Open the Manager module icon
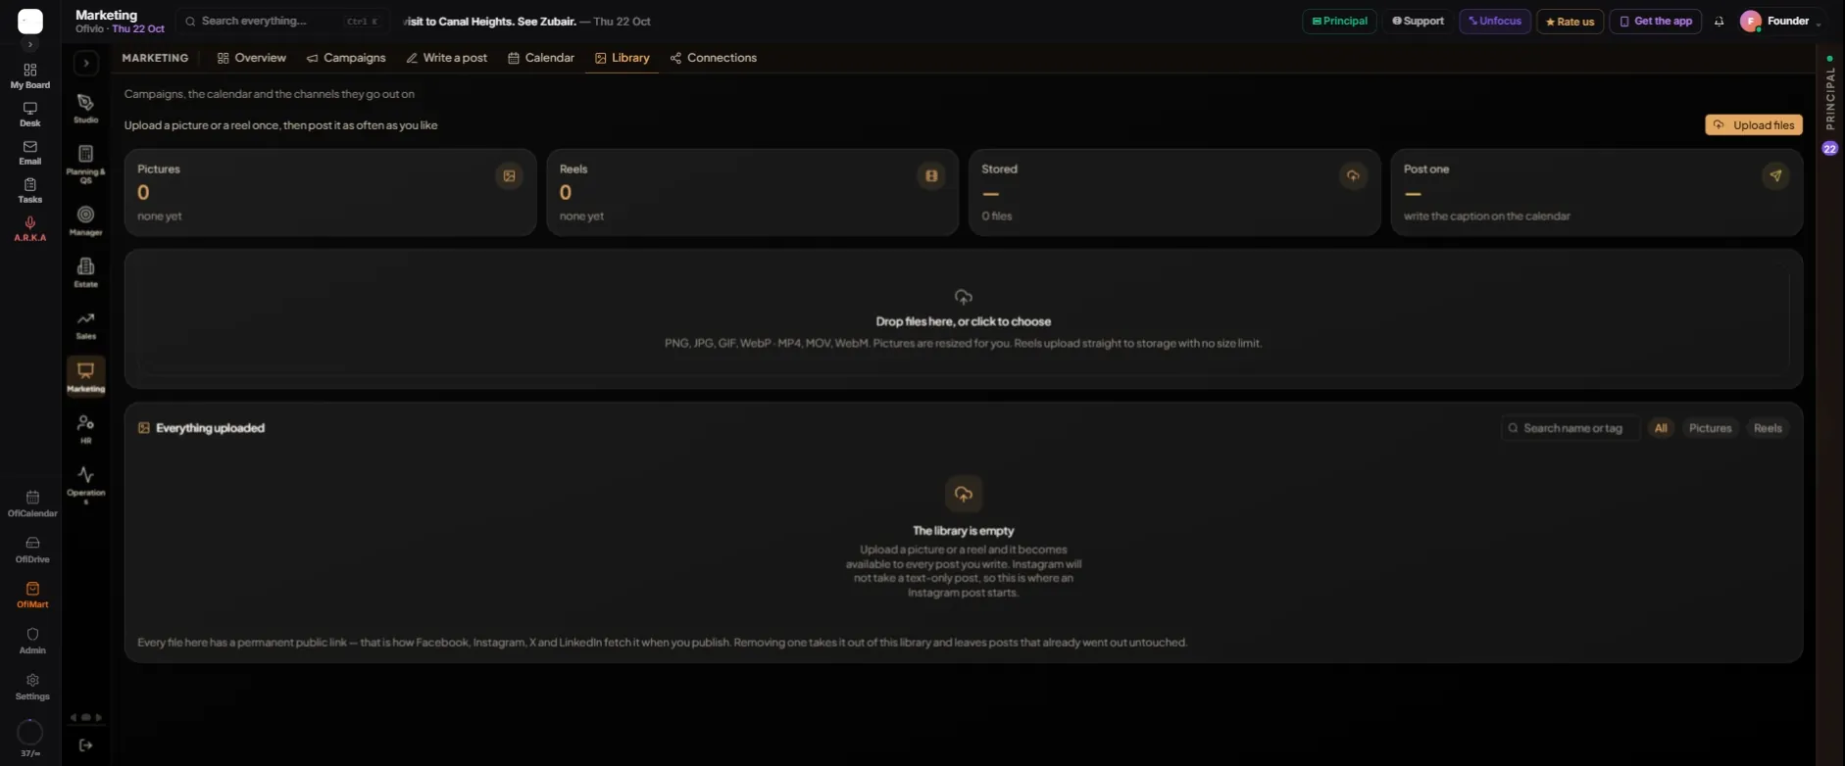The width and height of the screenshot is (1845, 766). (86, 220)
